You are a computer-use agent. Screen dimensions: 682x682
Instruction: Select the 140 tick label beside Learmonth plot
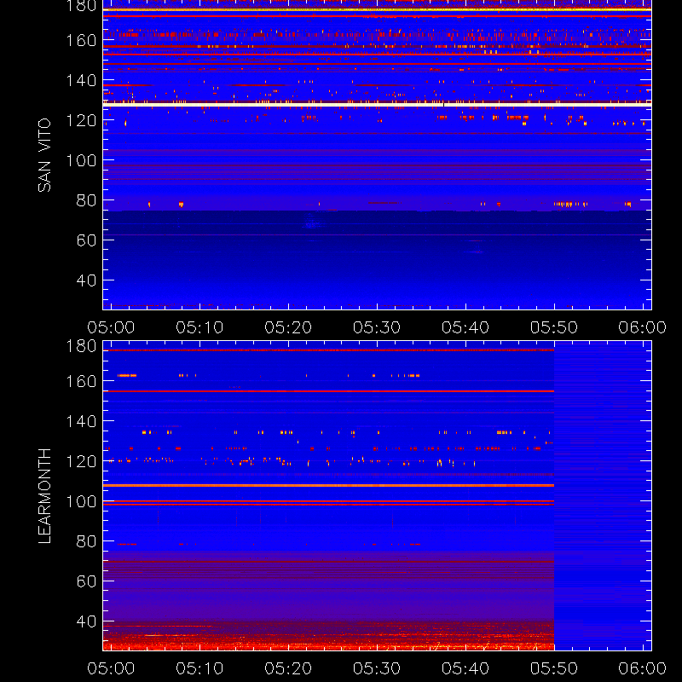pos(81,421)
